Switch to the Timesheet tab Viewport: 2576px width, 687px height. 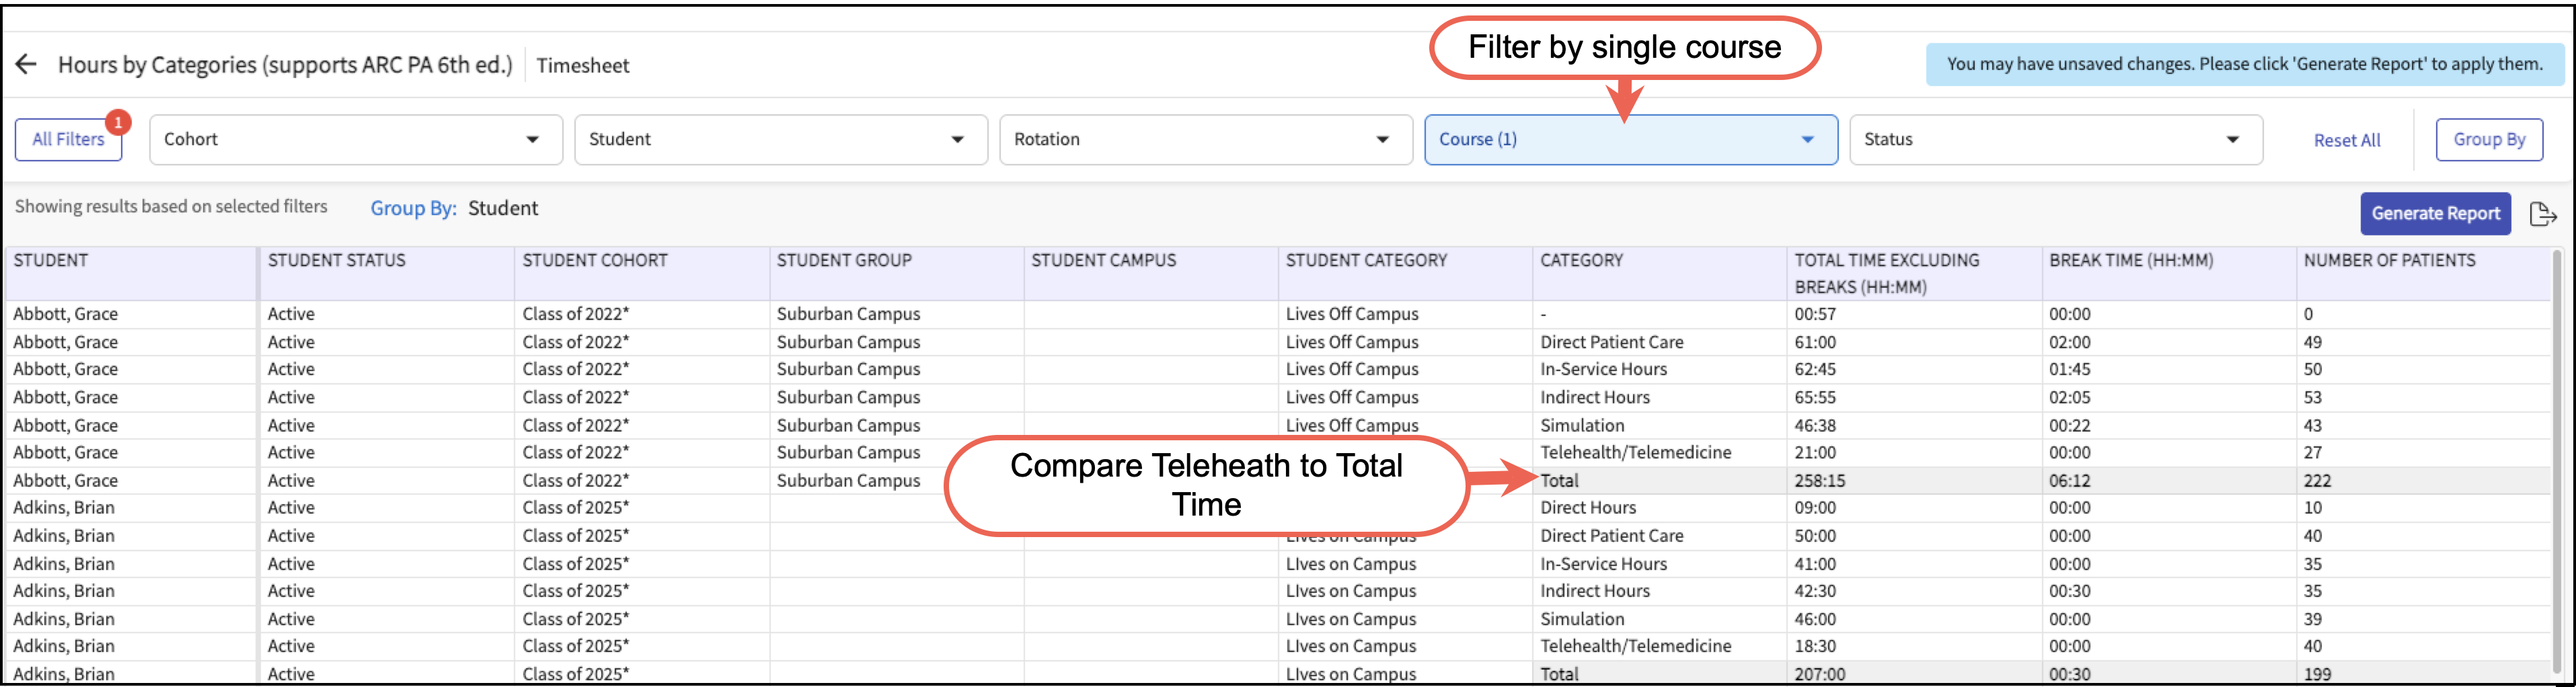point(582,66)
